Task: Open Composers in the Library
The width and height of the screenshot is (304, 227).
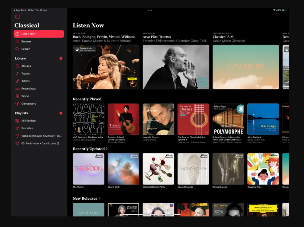Action: 39,104
